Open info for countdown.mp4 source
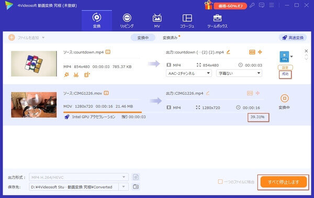The height and width of the screenshot is (198, 314). (108, 52)
